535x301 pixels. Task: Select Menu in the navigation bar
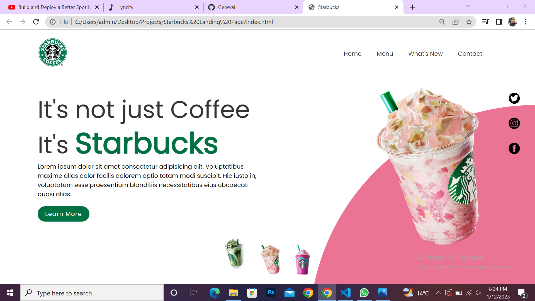coord(385,54)
